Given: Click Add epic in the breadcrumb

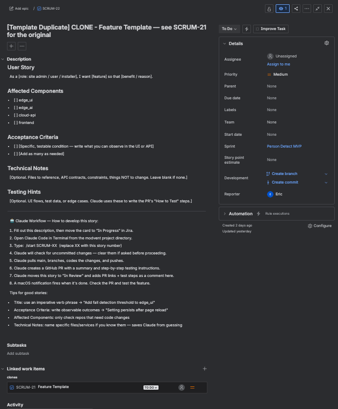Looking at the screenshot, I should pos(19,9).
